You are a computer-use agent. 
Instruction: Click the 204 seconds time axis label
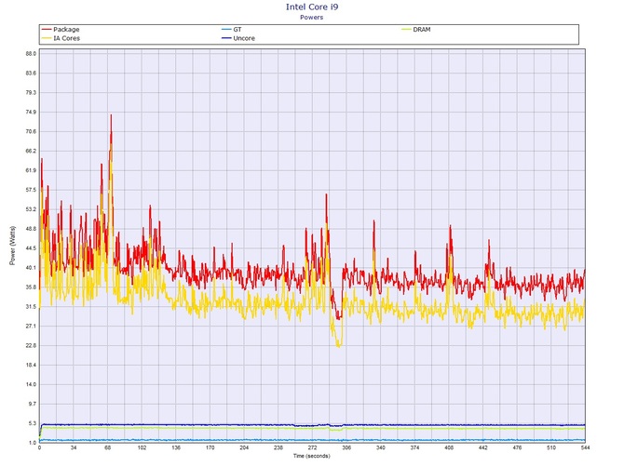coord(244,447)
